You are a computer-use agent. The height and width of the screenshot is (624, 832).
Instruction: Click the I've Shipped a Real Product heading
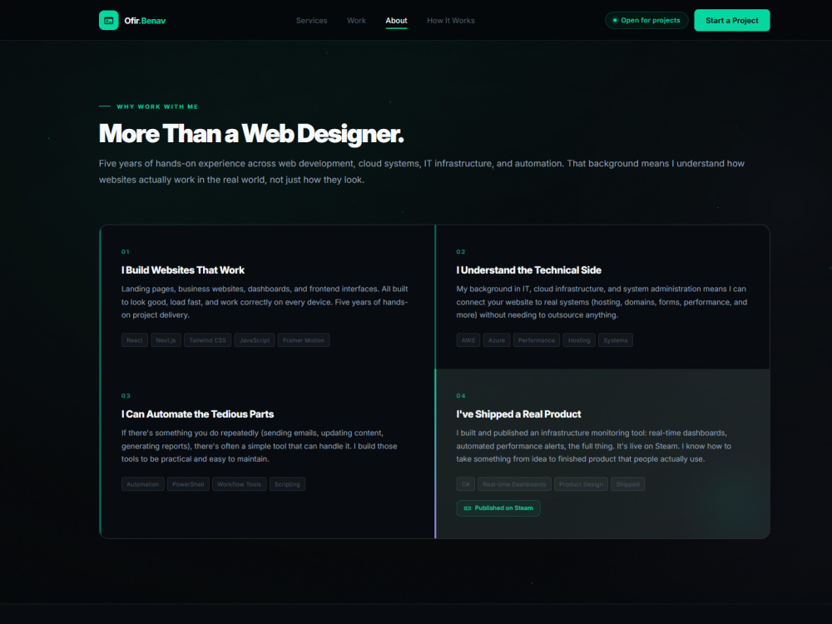point(518,414)
